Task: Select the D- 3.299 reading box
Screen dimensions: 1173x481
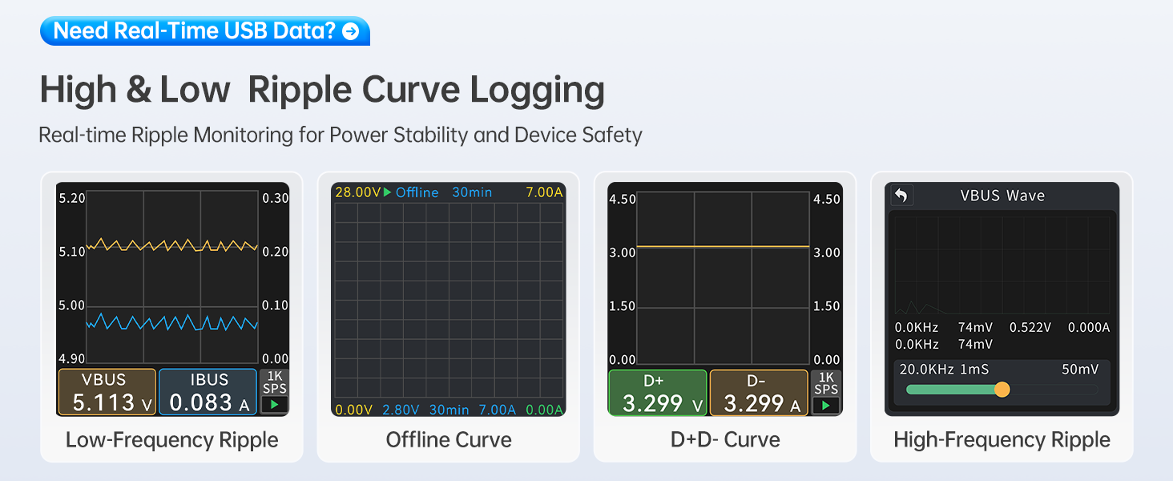Action: (759, 393)
